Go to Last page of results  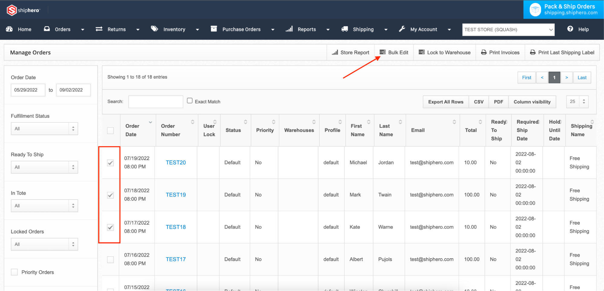(582, 77)
